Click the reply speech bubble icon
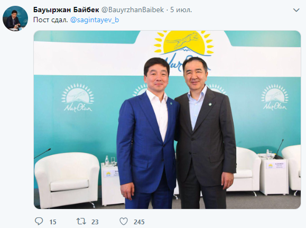 39,221
